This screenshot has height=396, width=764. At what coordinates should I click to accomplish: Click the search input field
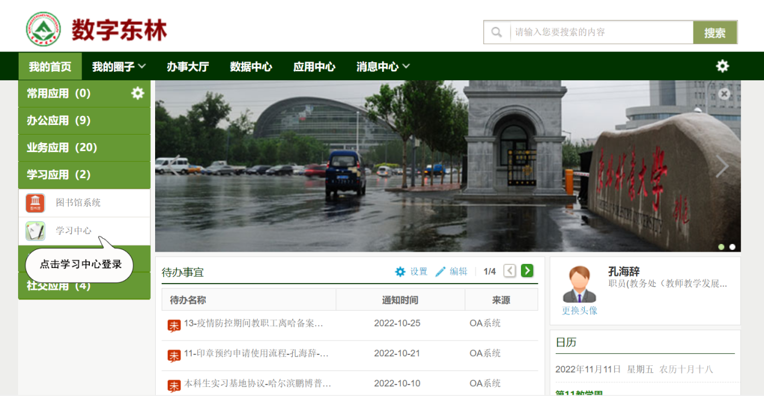click(x=600, y=32)
